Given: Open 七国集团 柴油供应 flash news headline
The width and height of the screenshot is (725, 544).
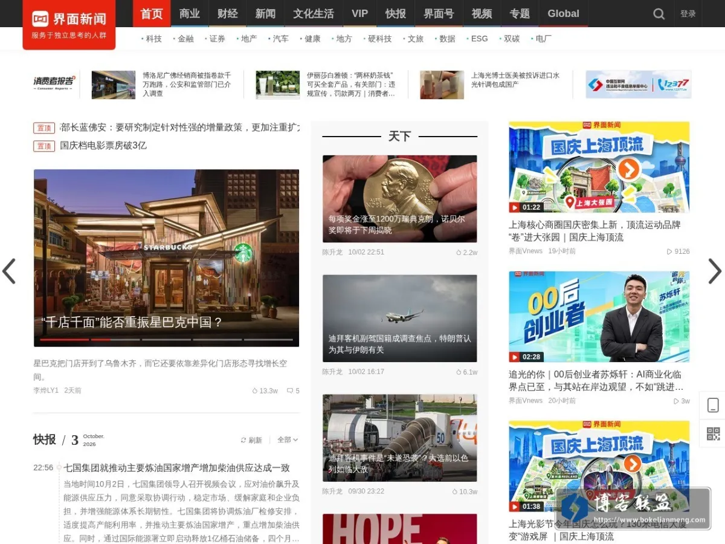Looking at the screenshot, I should 176,468.
